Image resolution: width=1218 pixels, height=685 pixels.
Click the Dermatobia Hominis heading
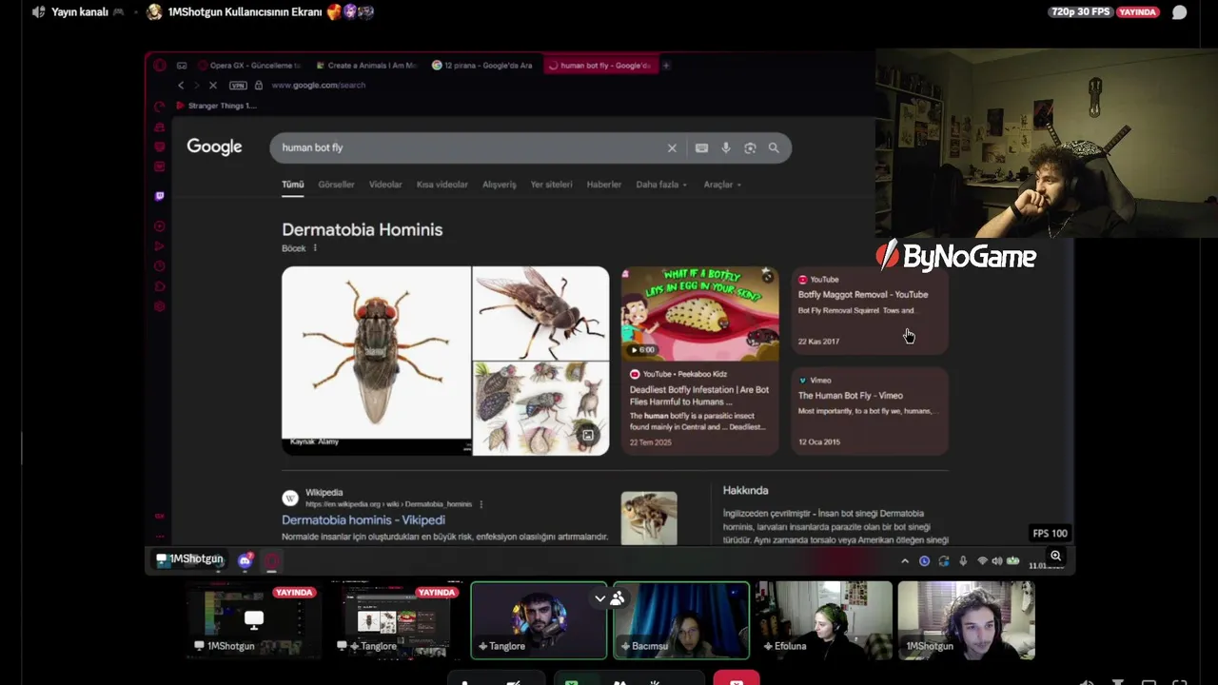pyautogui.click(x=363, y=229)
